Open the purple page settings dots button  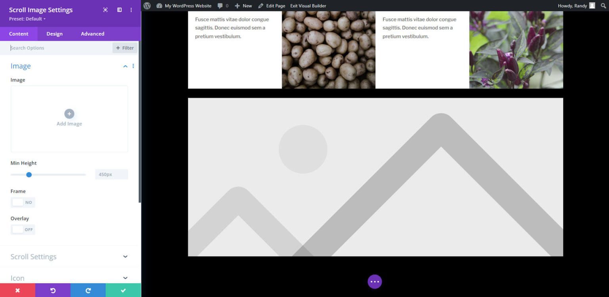pyautogui.click(x=374, y=281)
